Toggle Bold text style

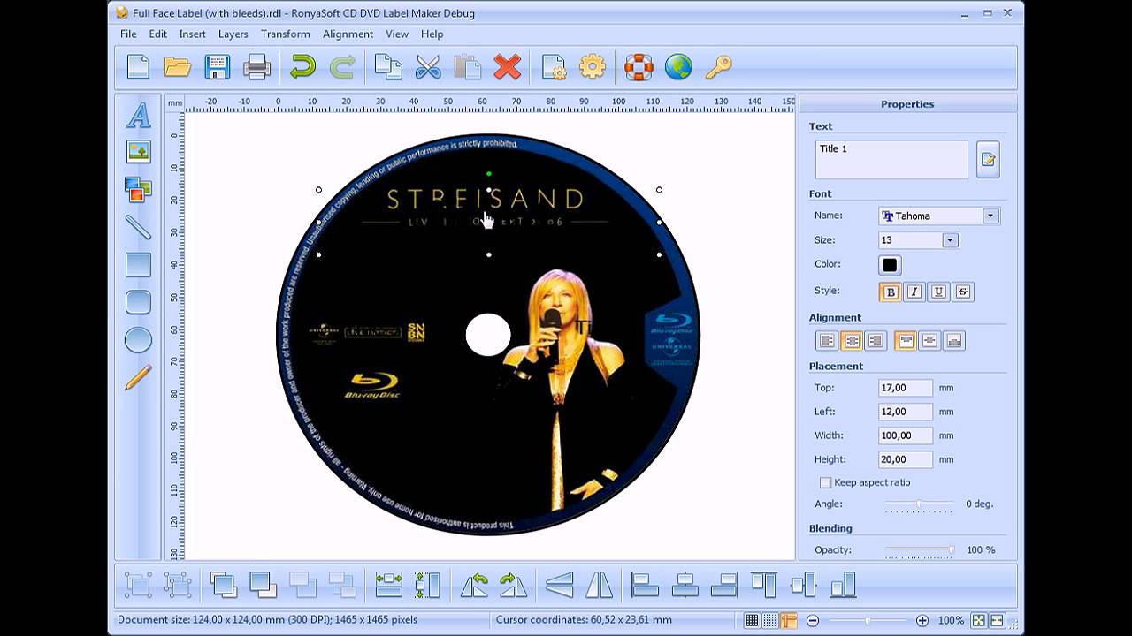[x=891, y=291]
